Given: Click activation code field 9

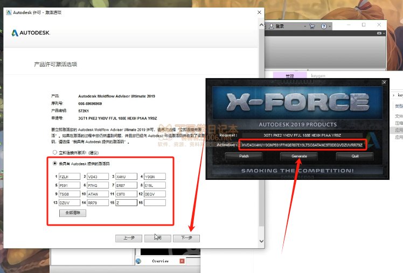Looking at the screenshot, I should tap(70, 194).
